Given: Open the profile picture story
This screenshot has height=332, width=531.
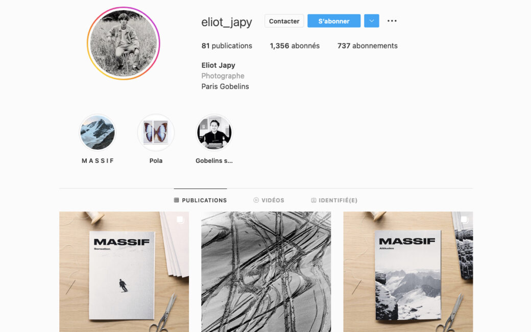Looking at the screenshot, I should coord(123,43).
